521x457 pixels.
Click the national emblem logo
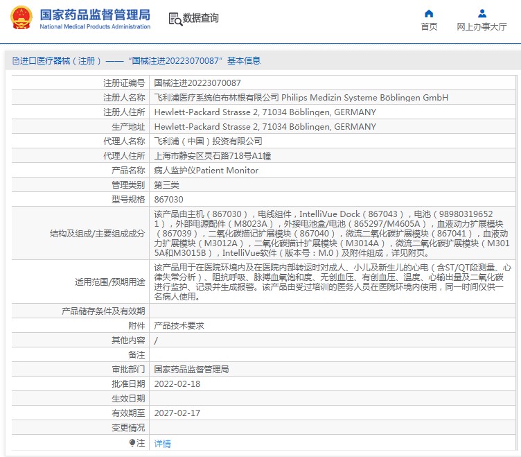point(21,18)
